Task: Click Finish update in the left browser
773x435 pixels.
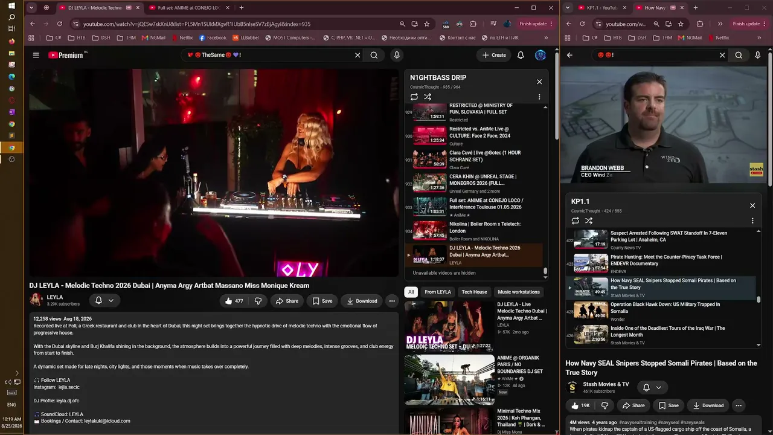Action: pos(536,24)
